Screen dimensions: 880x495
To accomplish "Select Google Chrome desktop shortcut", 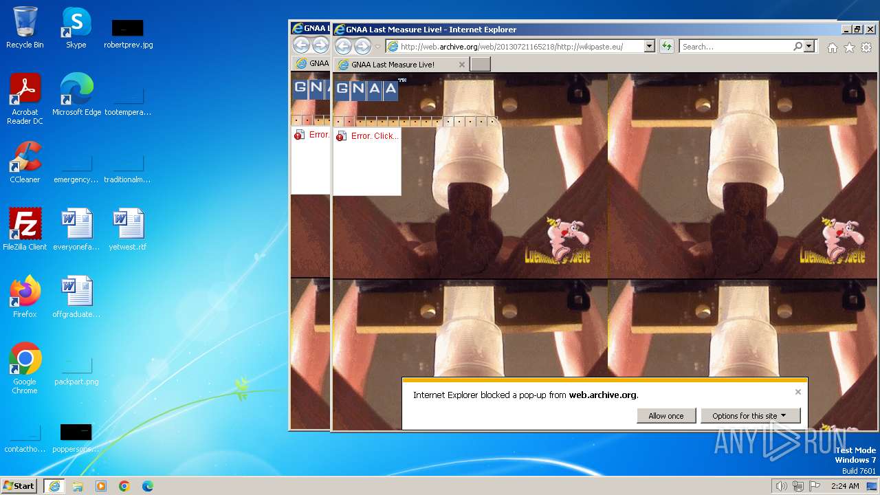I will tap(25, 368).
